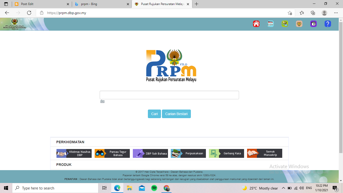Open the blue question mark help icon
Image resolution: width=343 pixels, height=193 pixels.
[328, 24]
